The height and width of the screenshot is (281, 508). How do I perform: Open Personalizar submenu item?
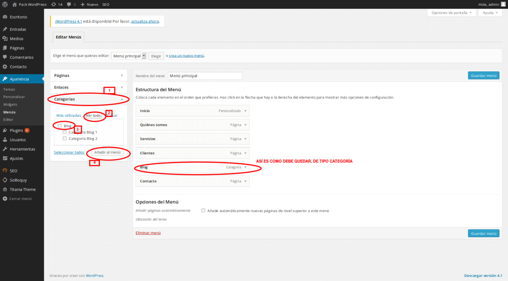(x=14, y=97)
